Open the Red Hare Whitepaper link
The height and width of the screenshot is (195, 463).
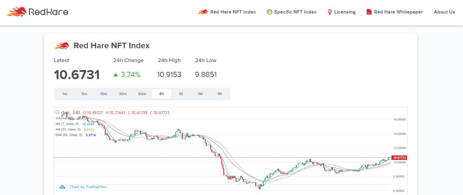click(x=398, y=12)
